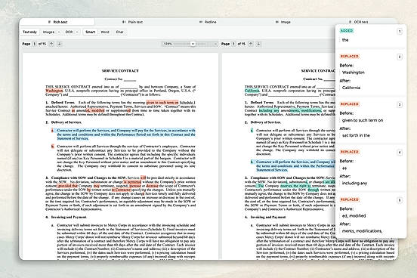The width and height of the screenshot is (417, 278).
Task: Open the OCR text tab
Action: (x=359, y=22)
